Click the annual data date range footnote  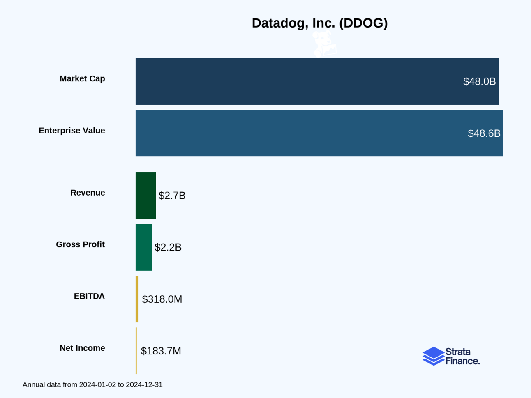(x=92, y=385)
